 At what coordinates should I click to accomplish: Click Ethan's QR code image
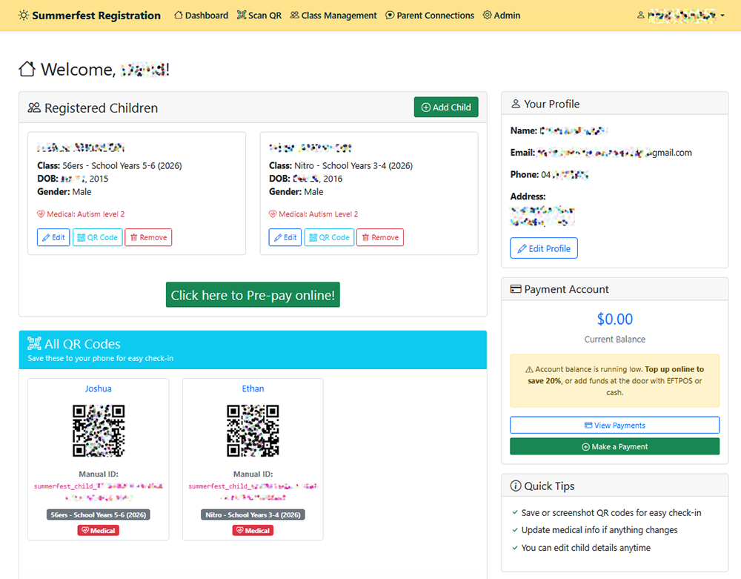tap(253, 431)
